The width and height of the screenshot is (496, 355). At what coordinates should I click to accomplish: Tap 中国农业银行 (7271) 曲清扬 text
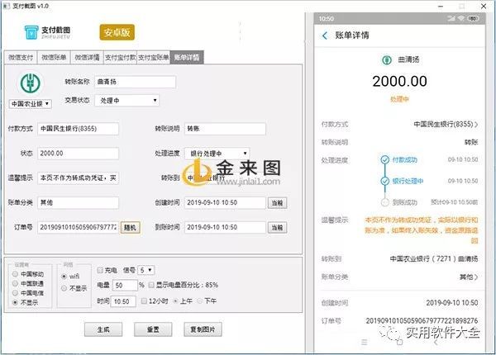click(434, 258)
